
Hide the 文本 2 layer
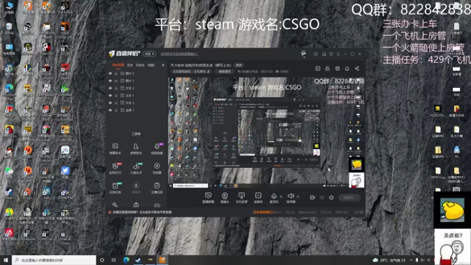click(110, 88)
